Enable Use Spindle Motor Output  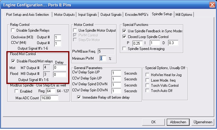pyautogui.click(x=75, y=30)
